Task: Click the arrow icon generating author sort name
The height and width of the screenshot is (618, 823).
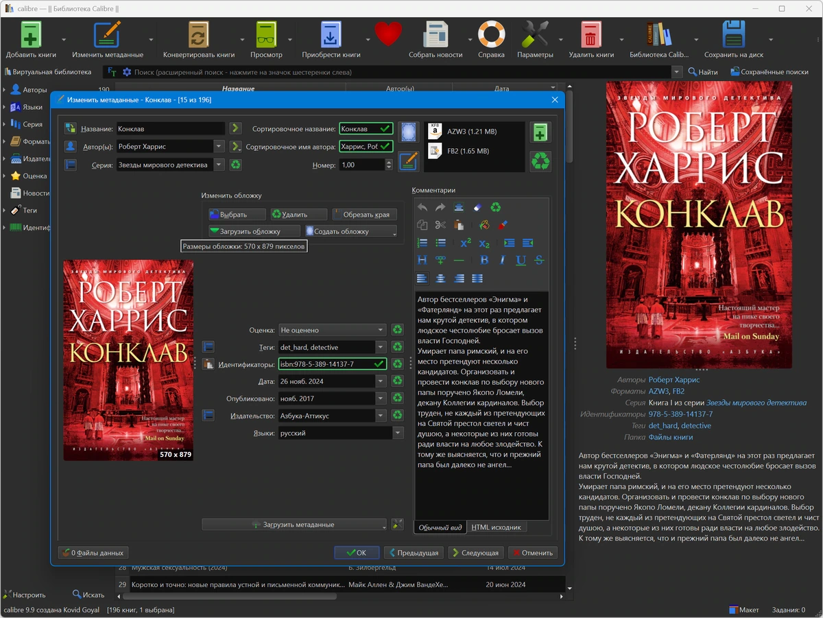Action: tap(235, 146)
